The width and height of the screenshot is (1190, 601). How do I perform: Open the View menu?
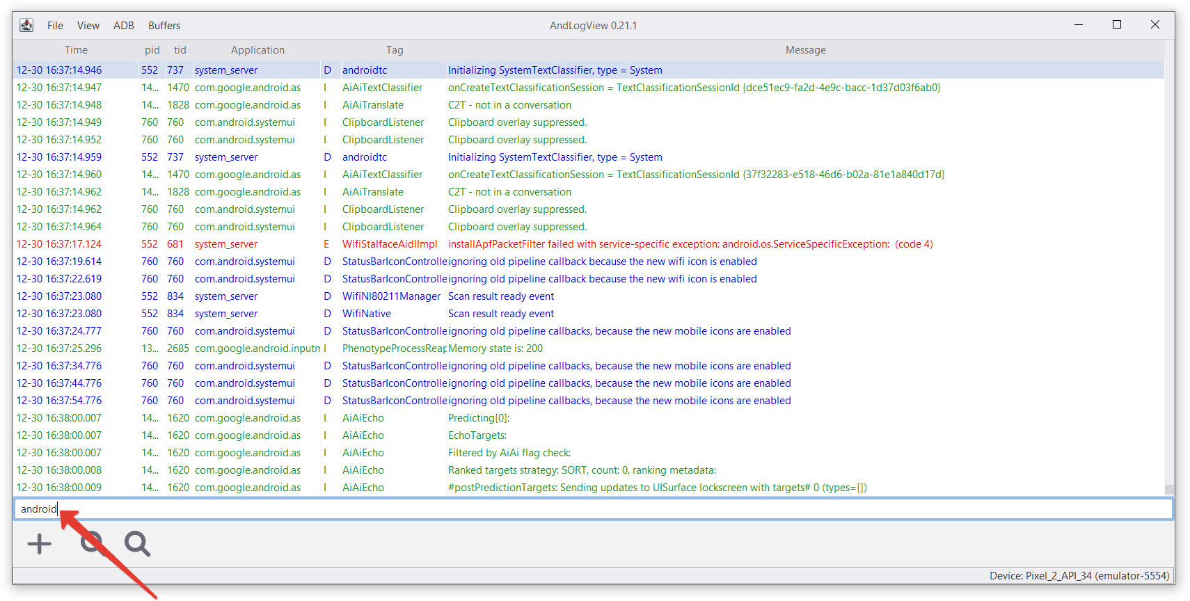(x=88, y=26)
